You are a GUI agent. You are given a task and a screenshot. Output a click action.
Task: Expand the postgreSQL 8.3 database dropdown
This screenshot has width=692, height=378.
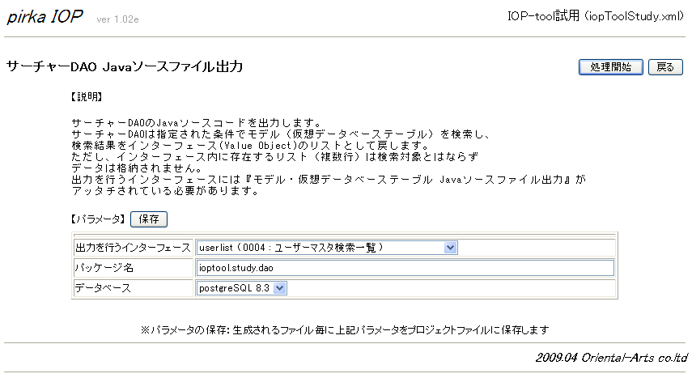coord(241,287)
